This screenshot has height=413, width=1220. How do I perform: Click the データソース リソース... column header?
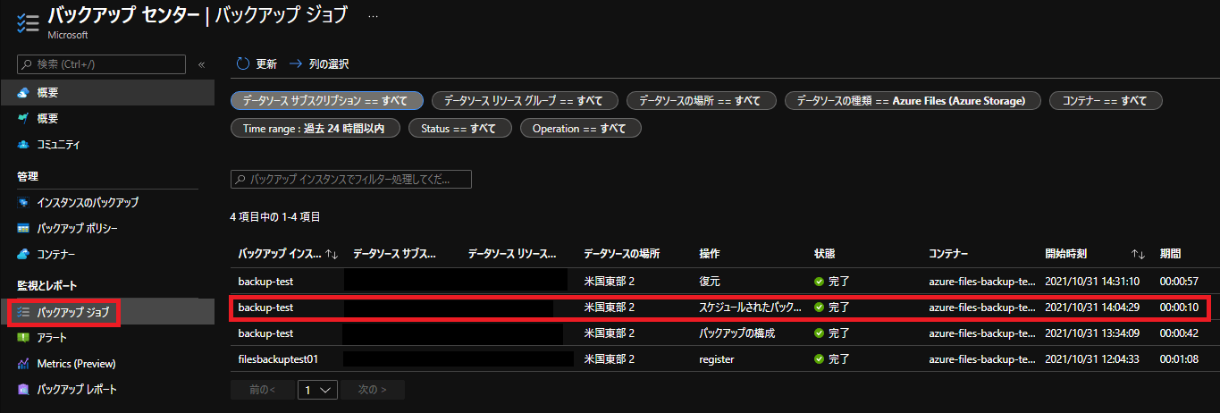pos(513,255)
